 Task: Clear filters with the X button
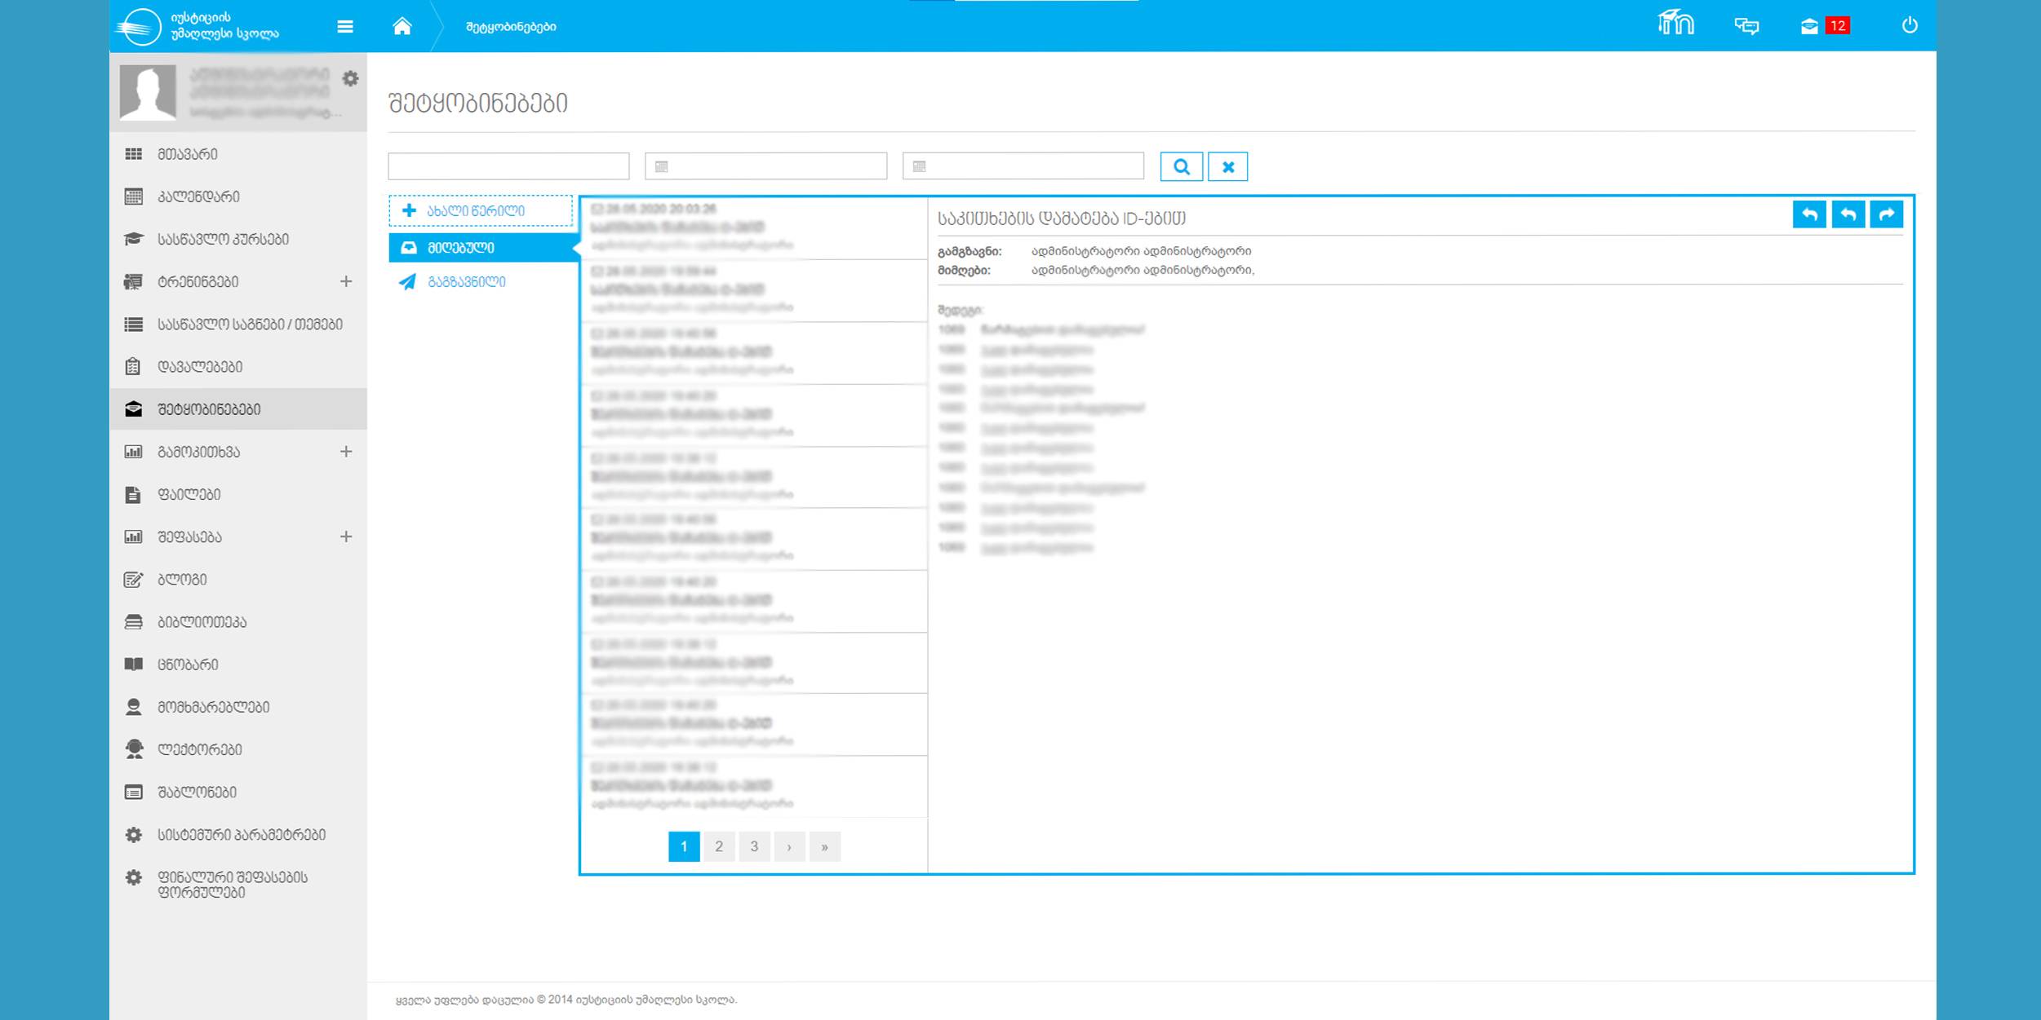(1227, 166)
